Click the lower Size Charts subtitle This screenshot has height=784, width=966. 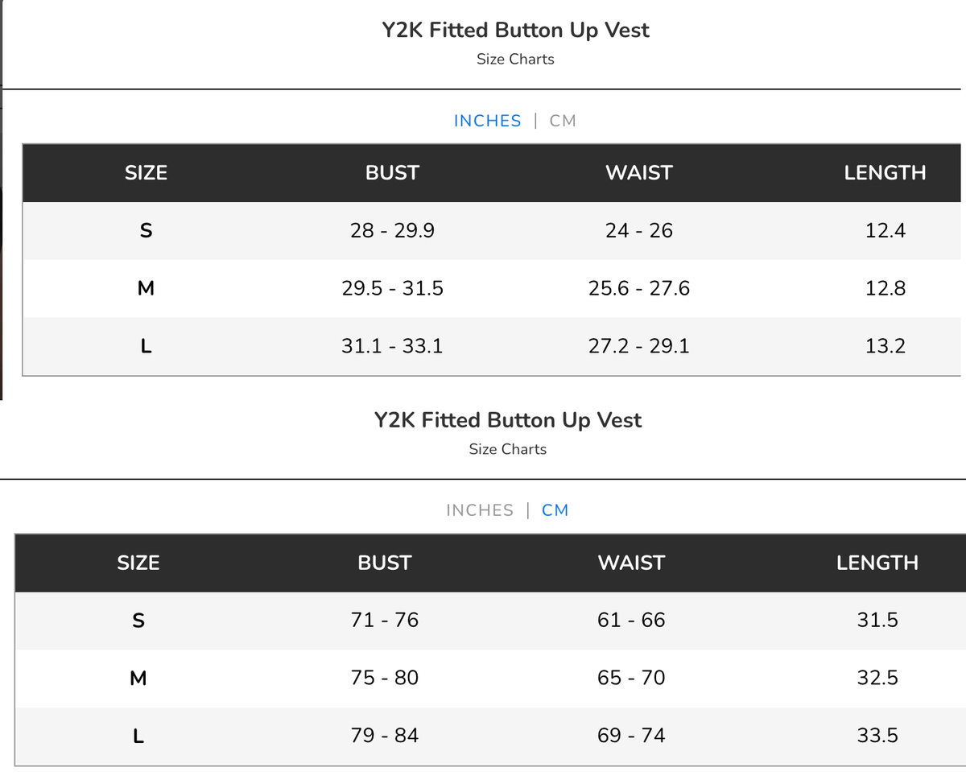508,449
